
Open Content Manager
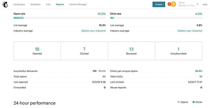[x=78, y=4]
